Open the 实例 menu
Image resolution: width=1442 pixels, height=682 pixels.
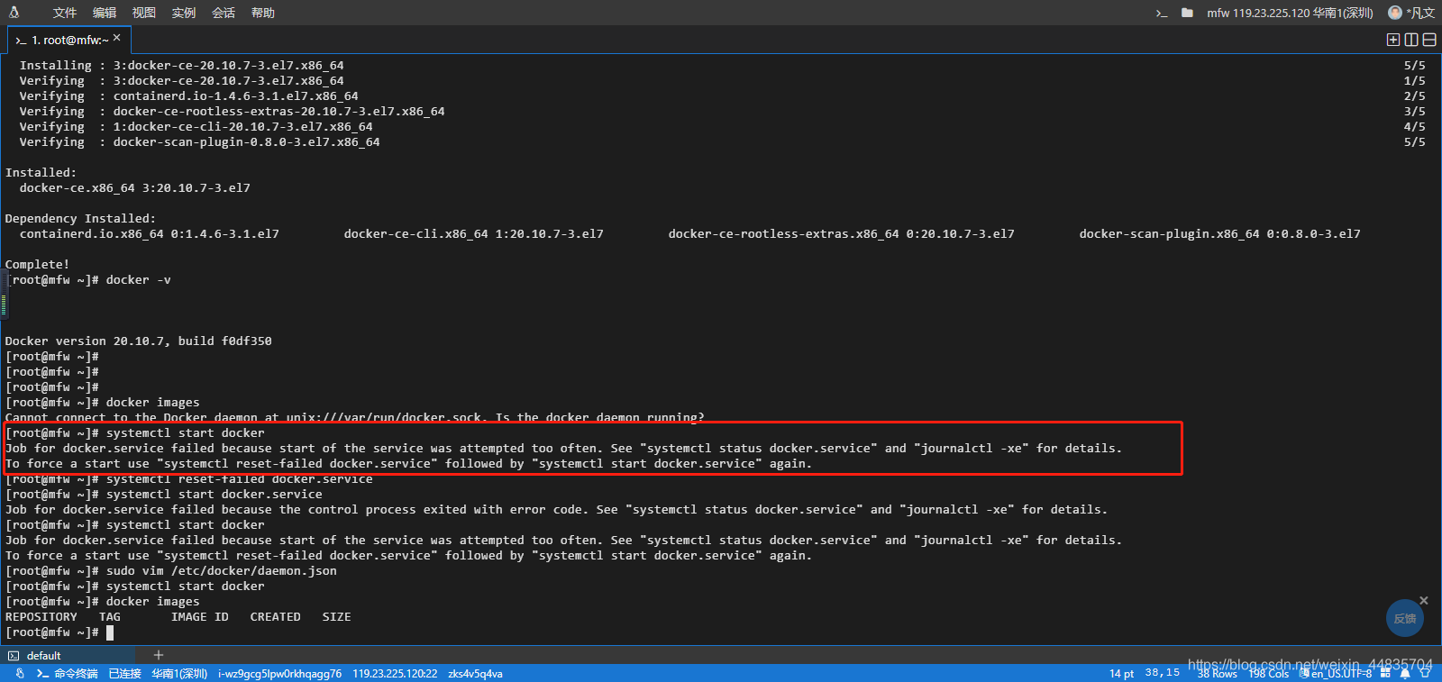(x=183, y=13)
